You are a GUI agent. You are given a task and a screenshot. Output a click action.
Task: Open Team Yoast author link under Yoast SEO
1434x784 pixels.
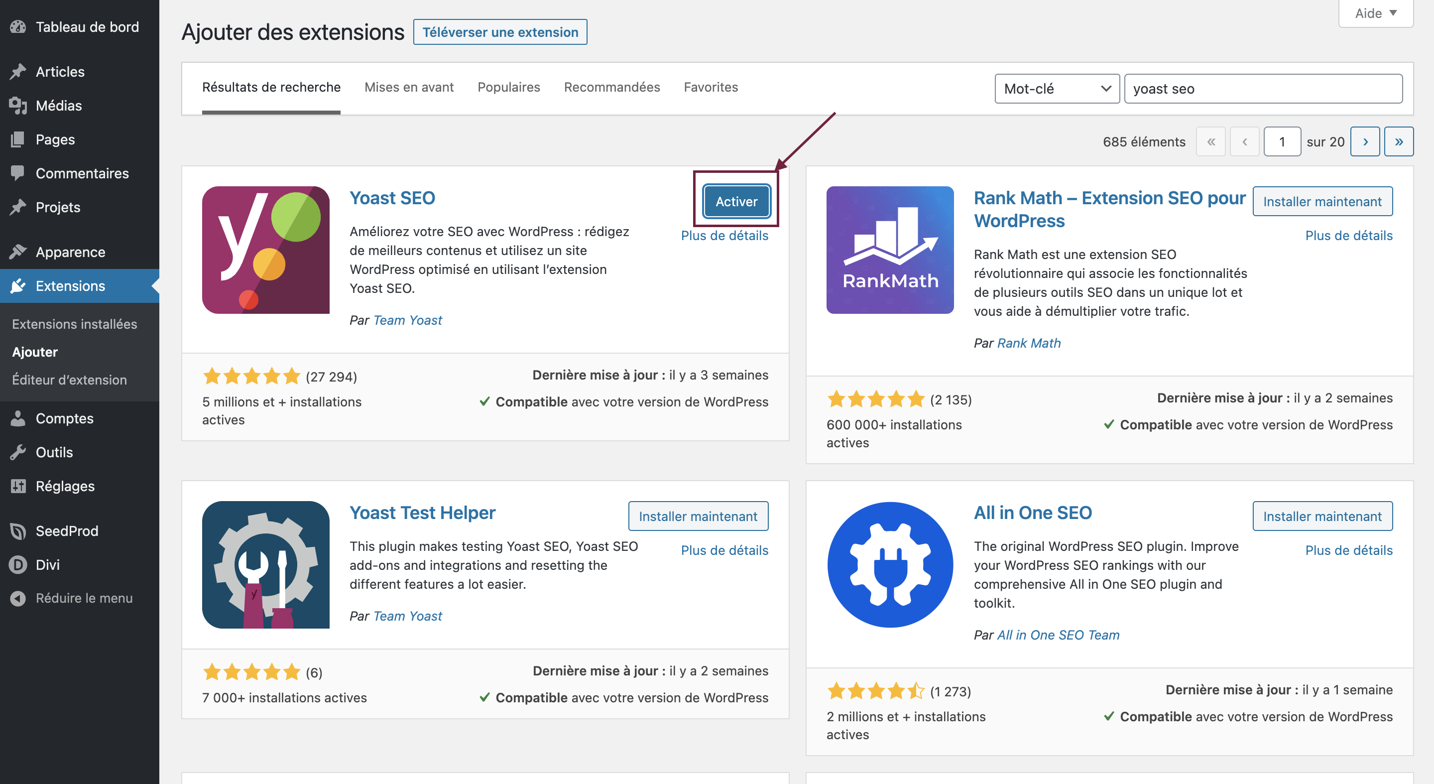407,320
